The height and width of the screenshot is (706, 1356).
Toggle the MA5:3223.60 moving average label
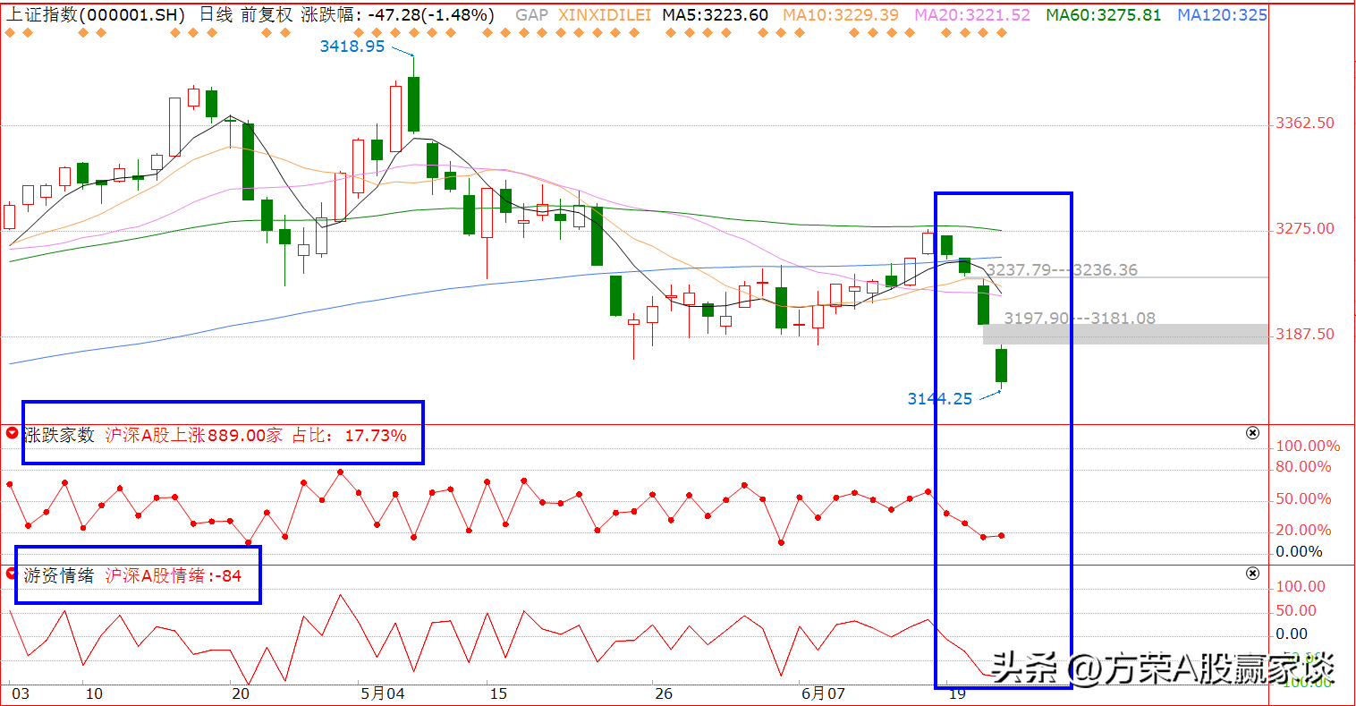point(716,15)
